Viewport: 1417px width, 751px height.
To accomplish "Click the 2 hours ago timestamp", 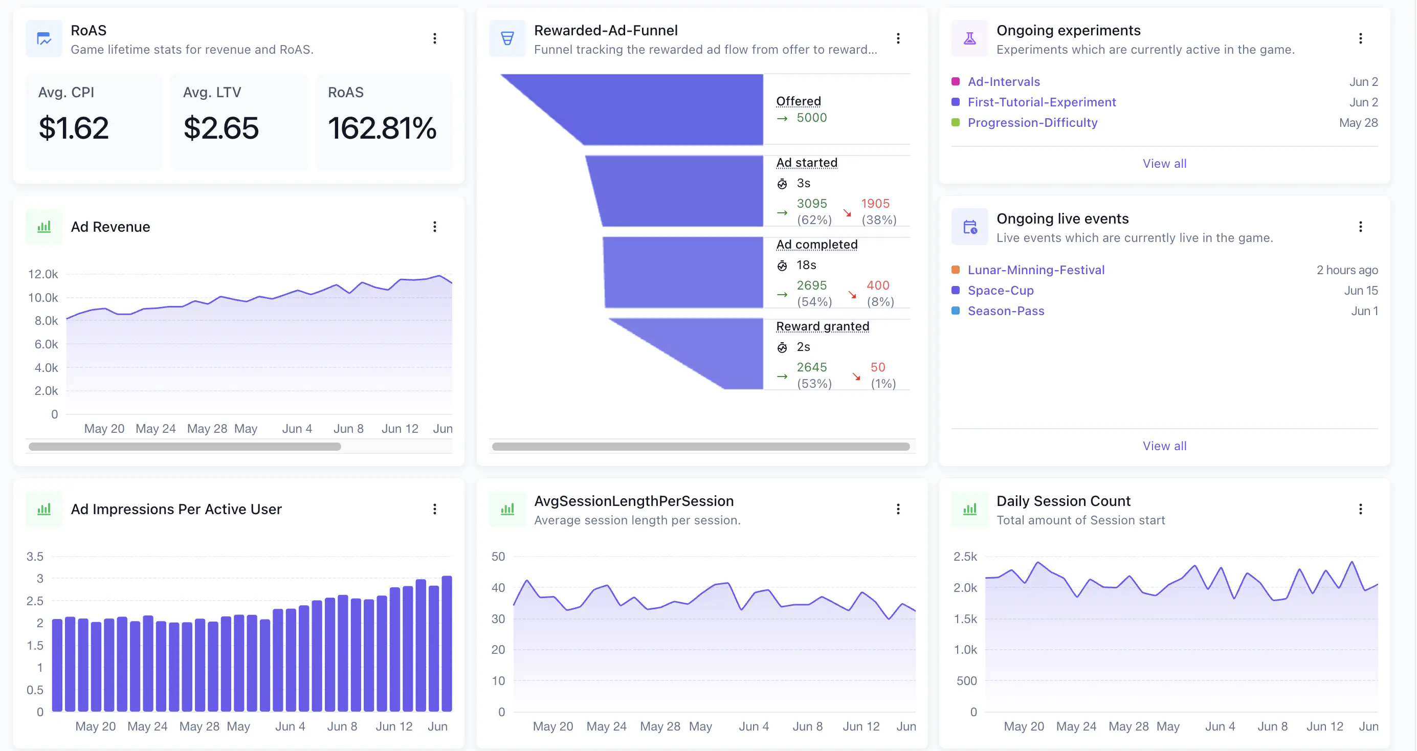I will pos(1346,270).
